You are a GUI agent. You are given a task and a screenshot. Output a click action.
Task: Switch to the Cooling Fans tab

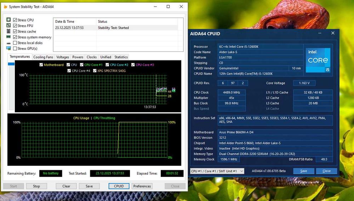coord(43,57)
